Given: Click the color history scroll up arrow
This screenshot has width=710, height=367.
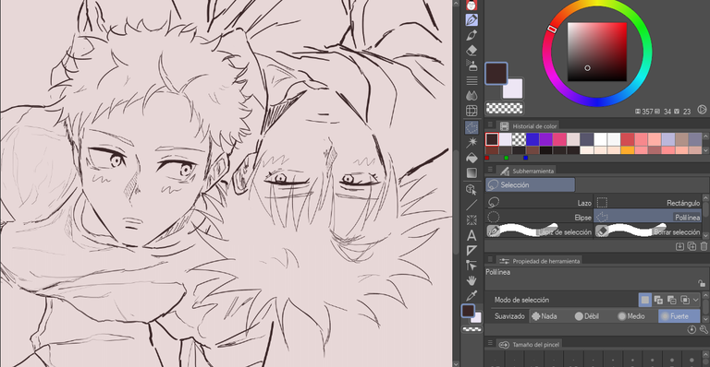Looking at the screenshot, I should tap(705, 136).
